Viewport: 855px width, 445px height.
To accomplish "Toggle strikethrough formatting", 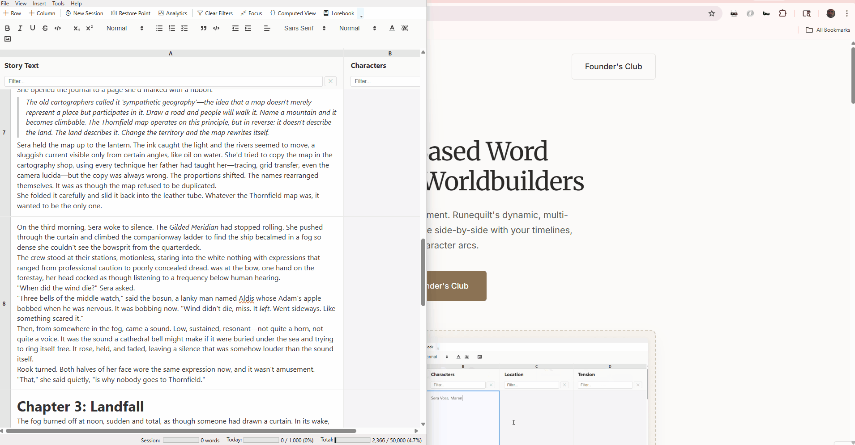I will click(45, 28).
